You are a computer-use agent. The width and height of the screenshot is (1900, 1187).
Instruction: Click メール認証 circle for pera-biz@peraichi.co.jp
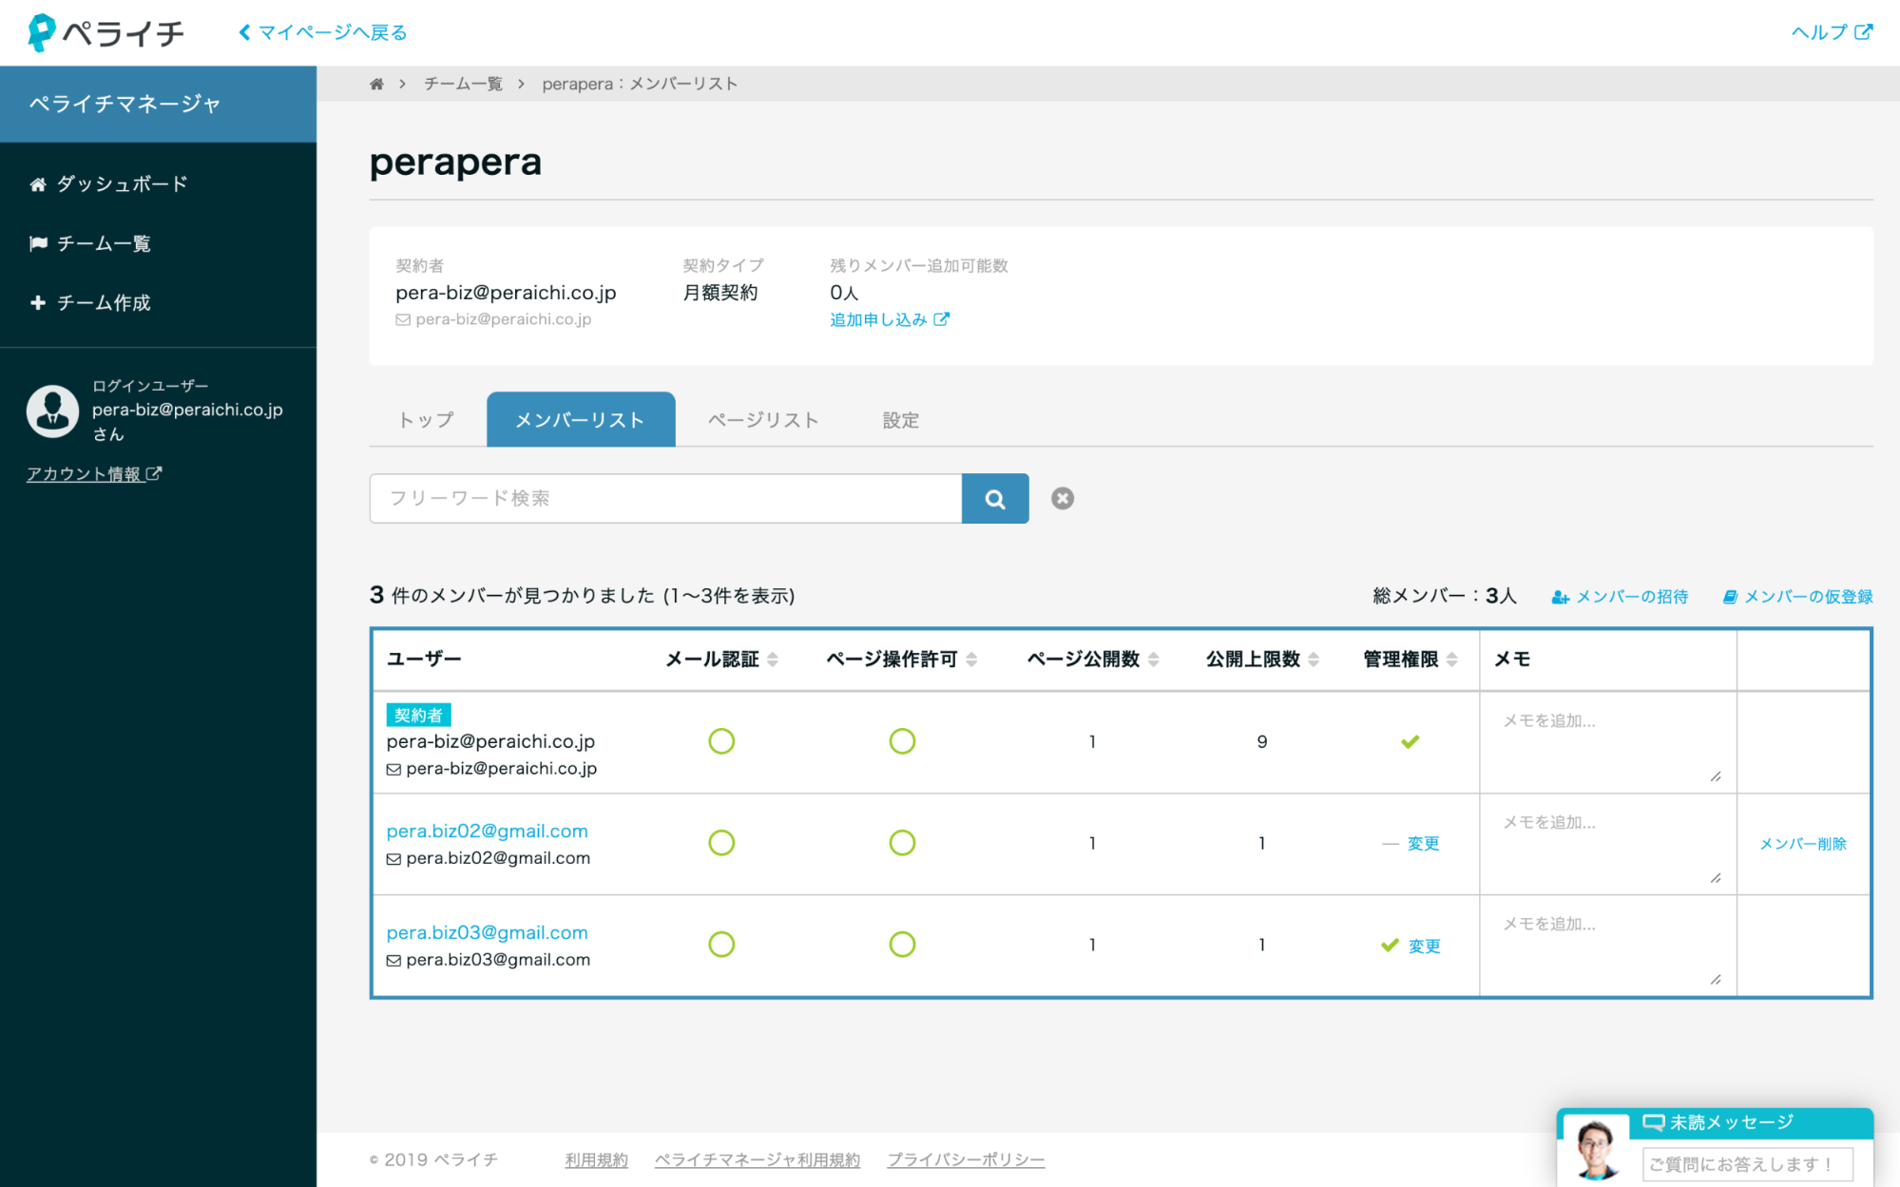pos(721,741)
